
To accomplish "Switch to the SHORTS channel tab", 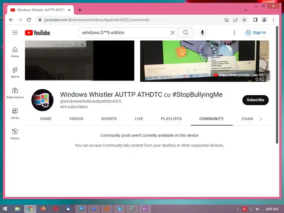I will point(109,119).
